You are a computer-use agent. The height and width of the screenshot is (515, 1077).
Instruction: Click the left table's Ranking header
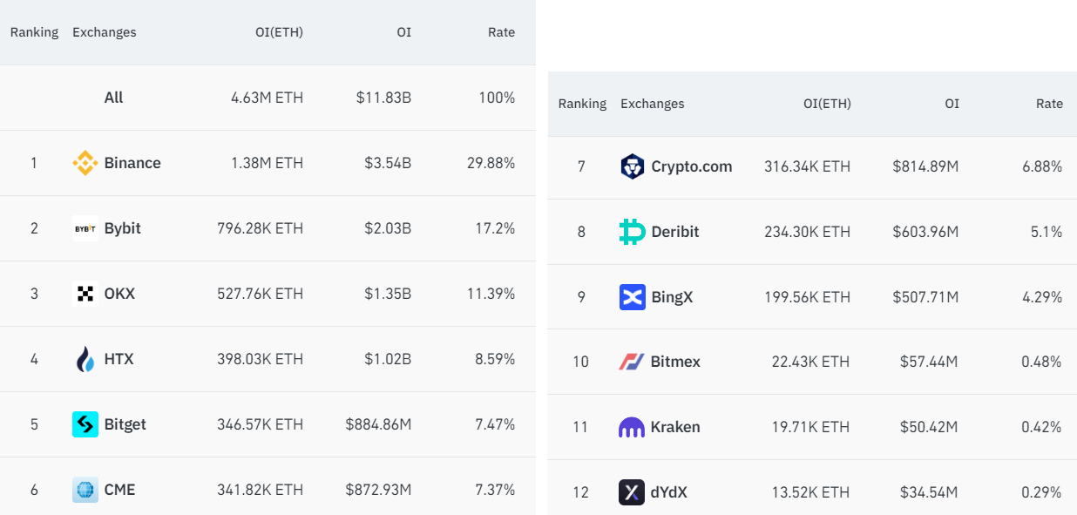pyautogui.click(x=34, y=32)
